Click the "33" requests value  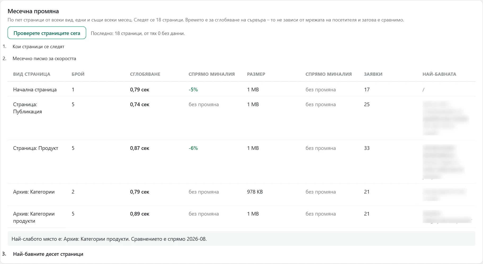click(x=367, y=148)
